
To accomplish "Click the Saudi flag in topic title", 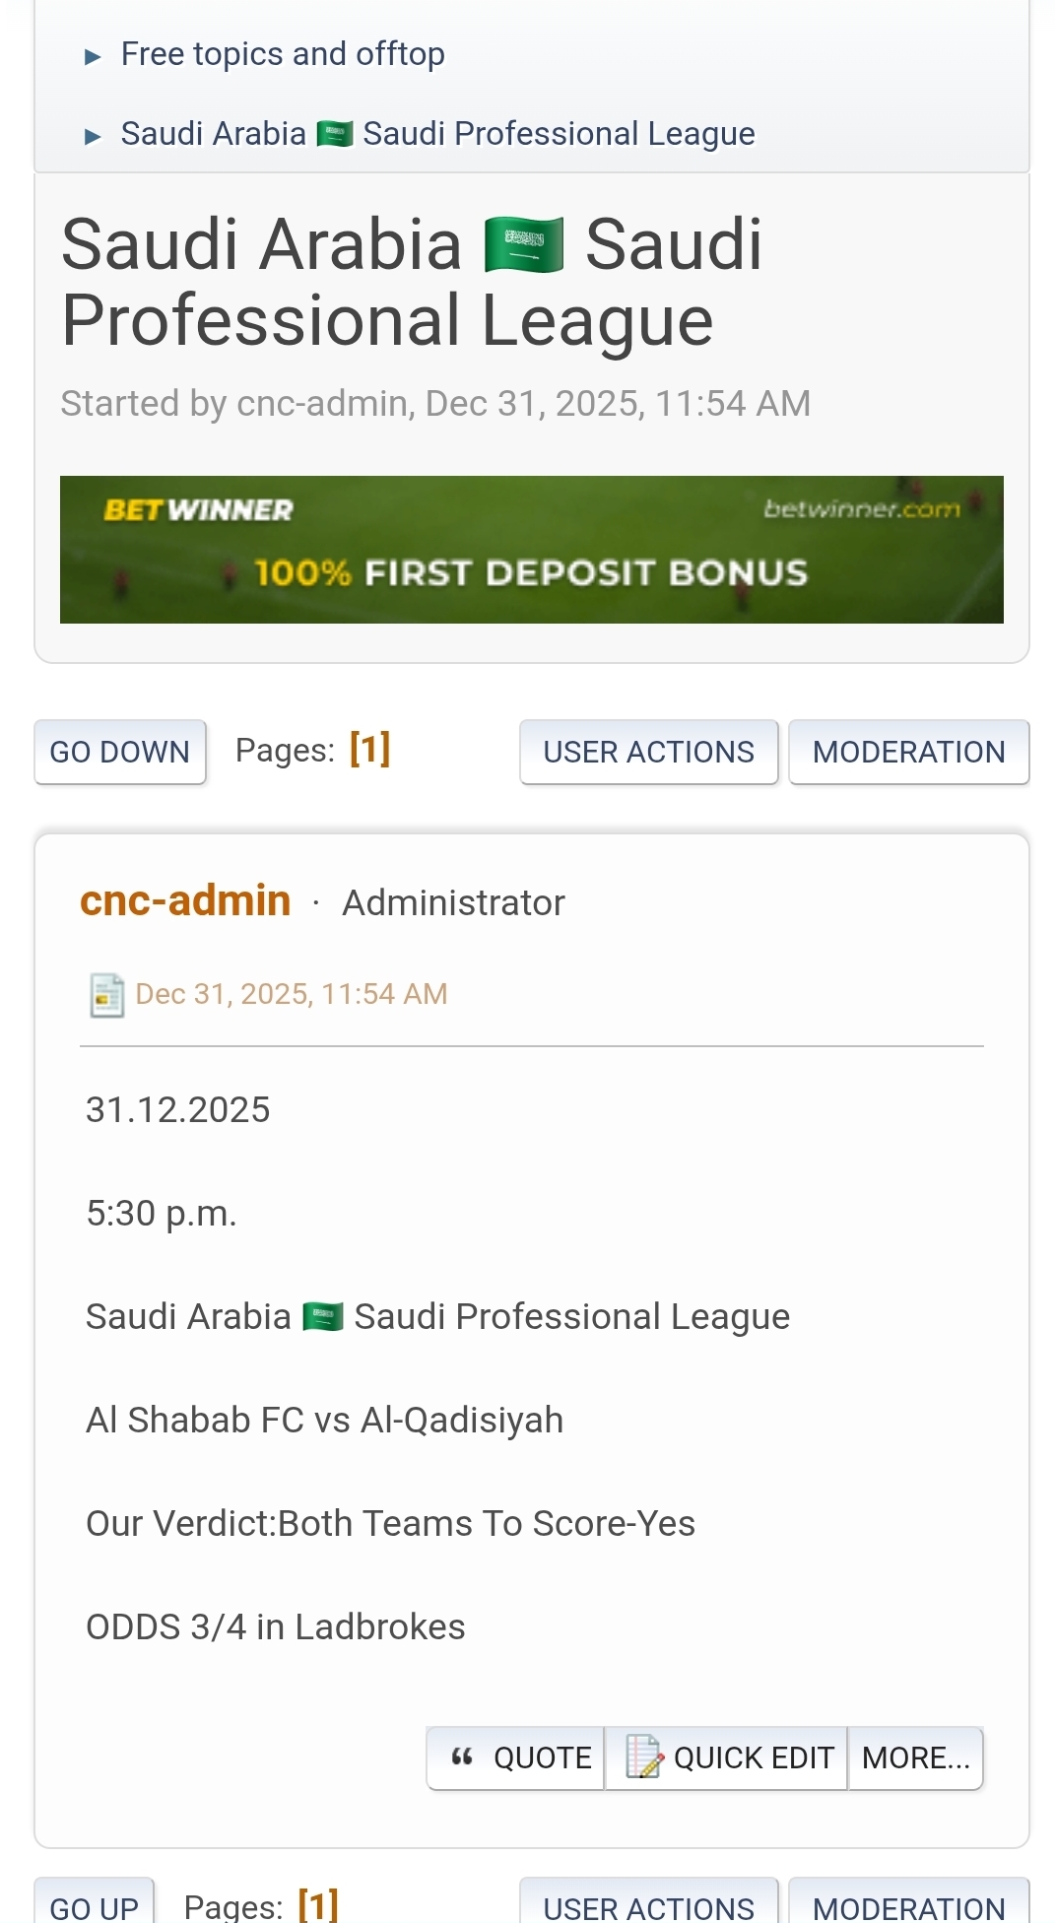I will 524,245.
